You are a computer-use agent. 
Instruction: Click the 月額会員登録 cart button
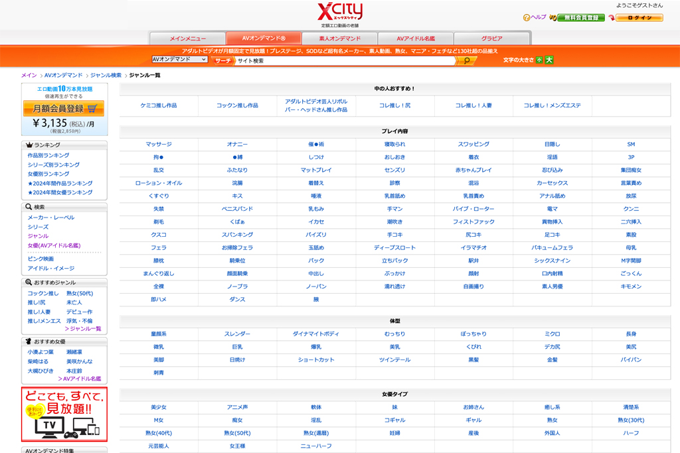(64, 109)
